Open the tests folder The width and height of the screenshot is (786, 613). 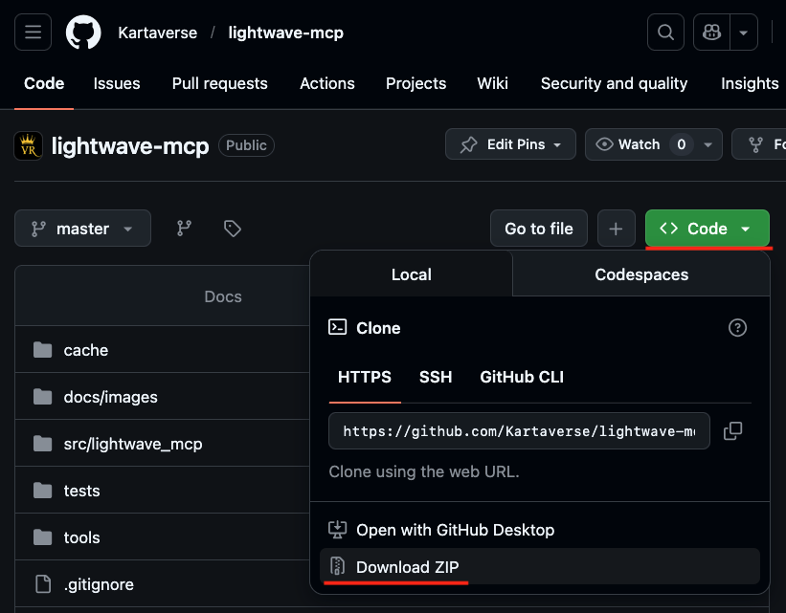pyautogui.click(x=81, y=491)
